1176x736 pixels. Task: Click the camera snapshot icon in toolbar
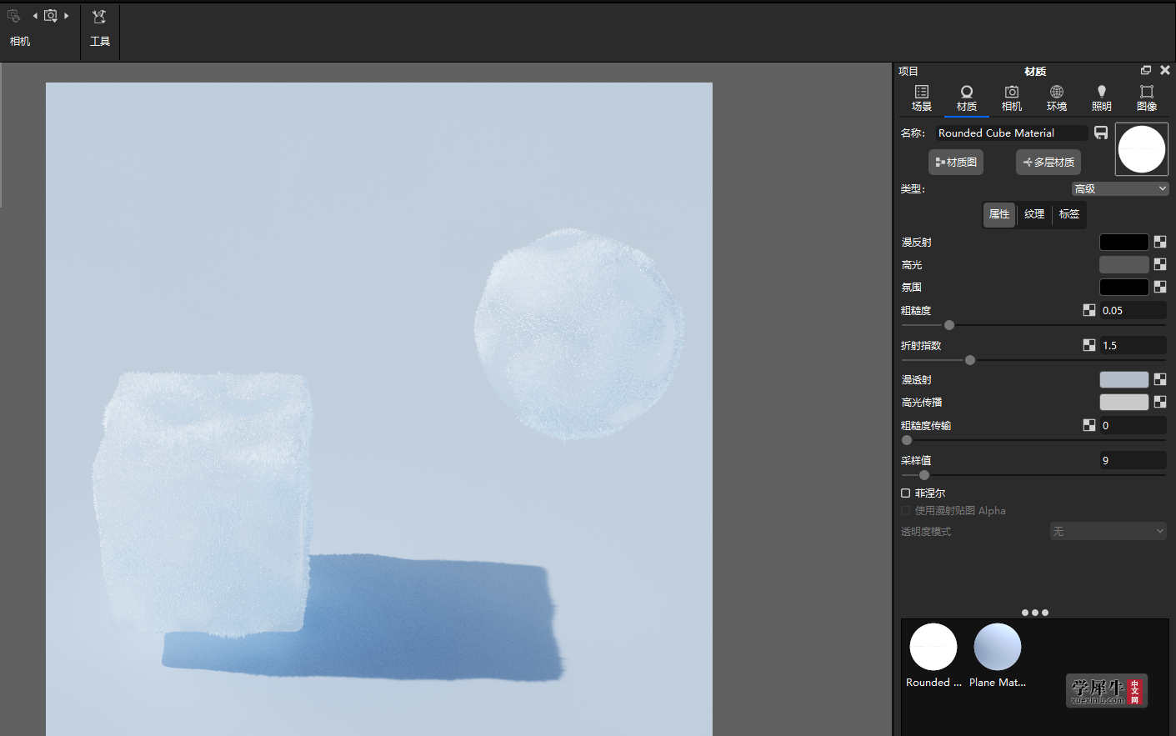click(51, 16)
